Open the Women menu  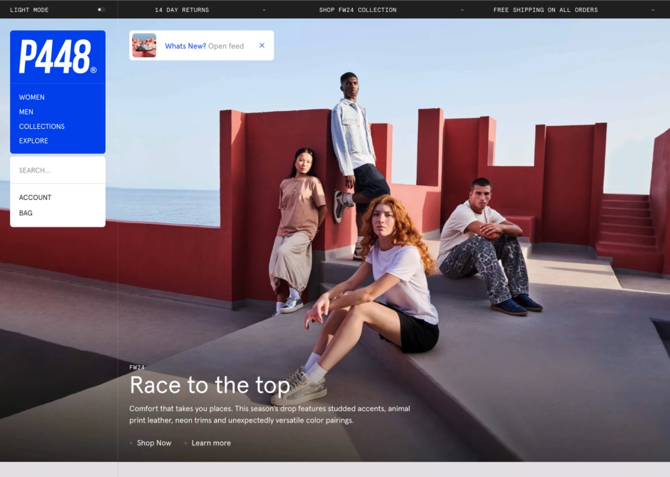tap(32, 97)
